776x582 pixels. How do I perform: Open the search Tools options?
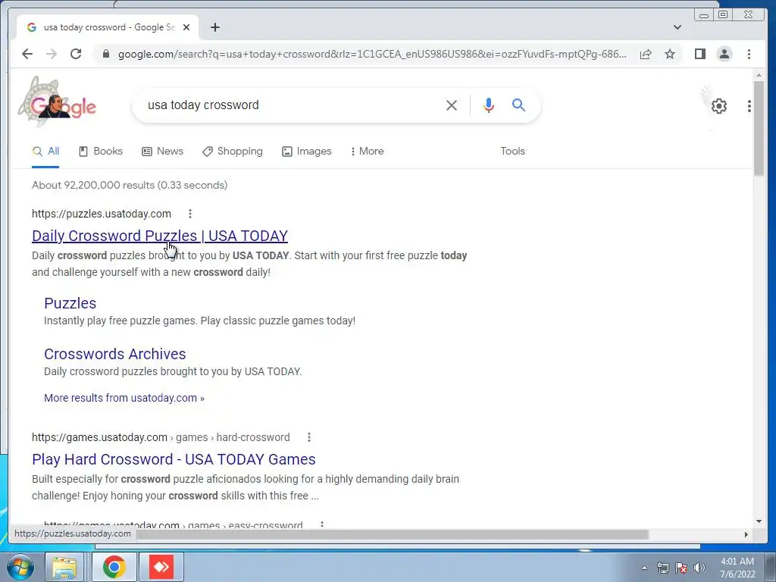[x=512, y=152]
